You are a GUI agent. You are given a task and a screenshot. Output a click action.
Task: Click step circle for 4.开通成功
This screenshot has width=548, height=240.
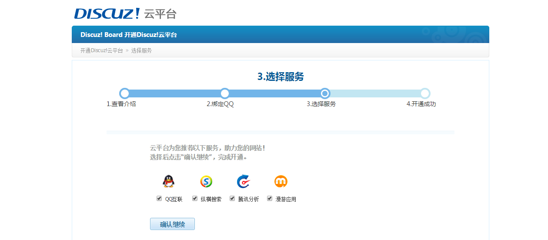(425, 93)
